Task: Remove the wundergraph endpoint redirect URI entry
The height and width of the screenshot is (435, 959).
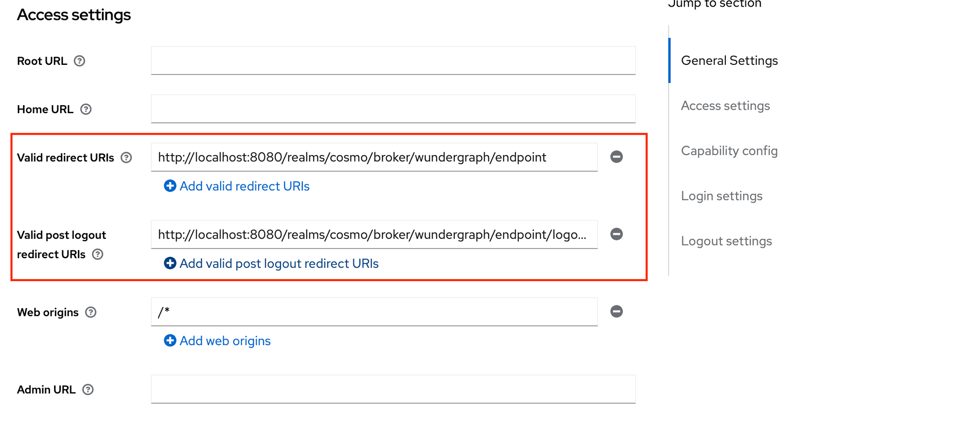Action: [617, 157]
